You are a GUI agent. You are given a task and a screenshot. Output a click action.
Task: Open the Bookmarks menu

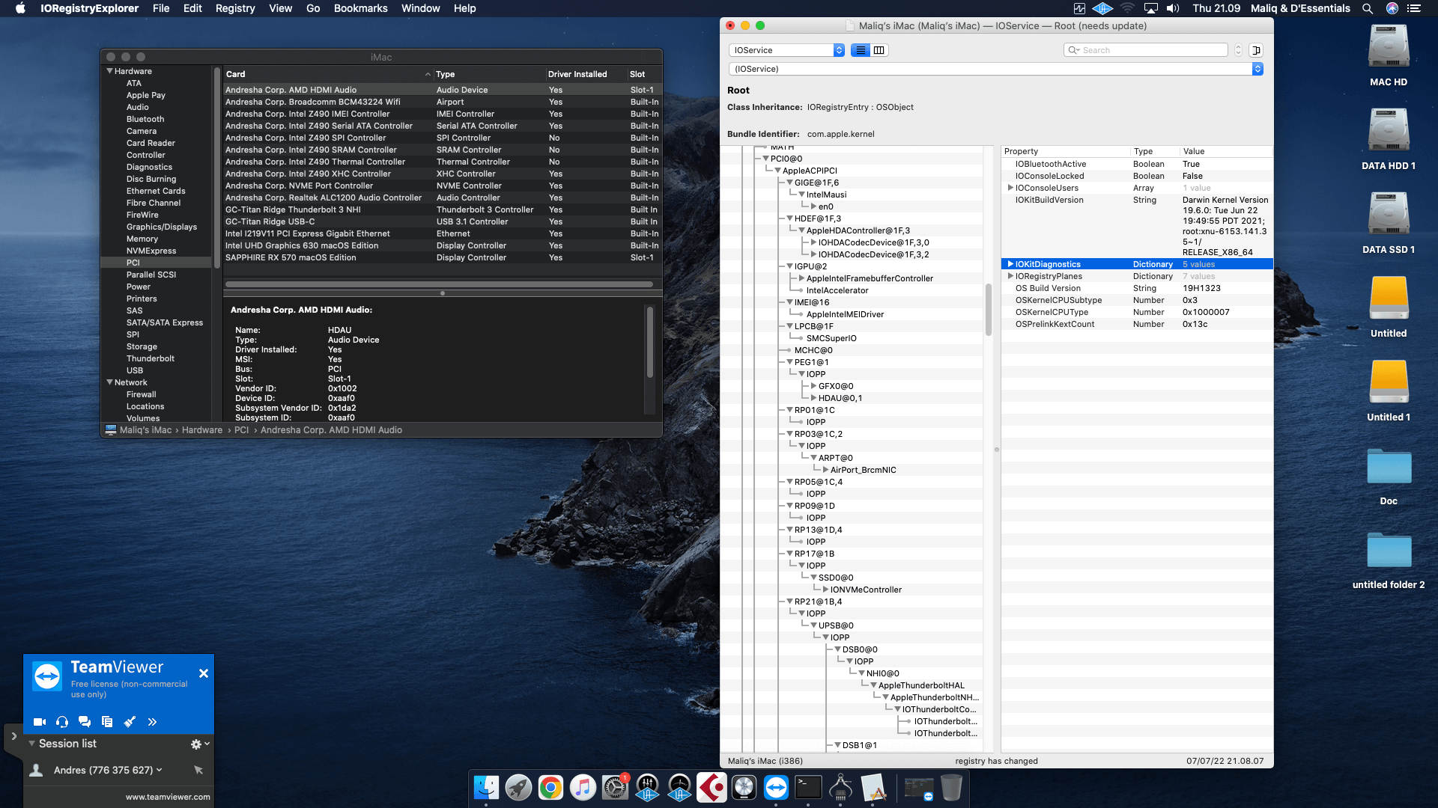pyautogui.click(x=360, y=8)
